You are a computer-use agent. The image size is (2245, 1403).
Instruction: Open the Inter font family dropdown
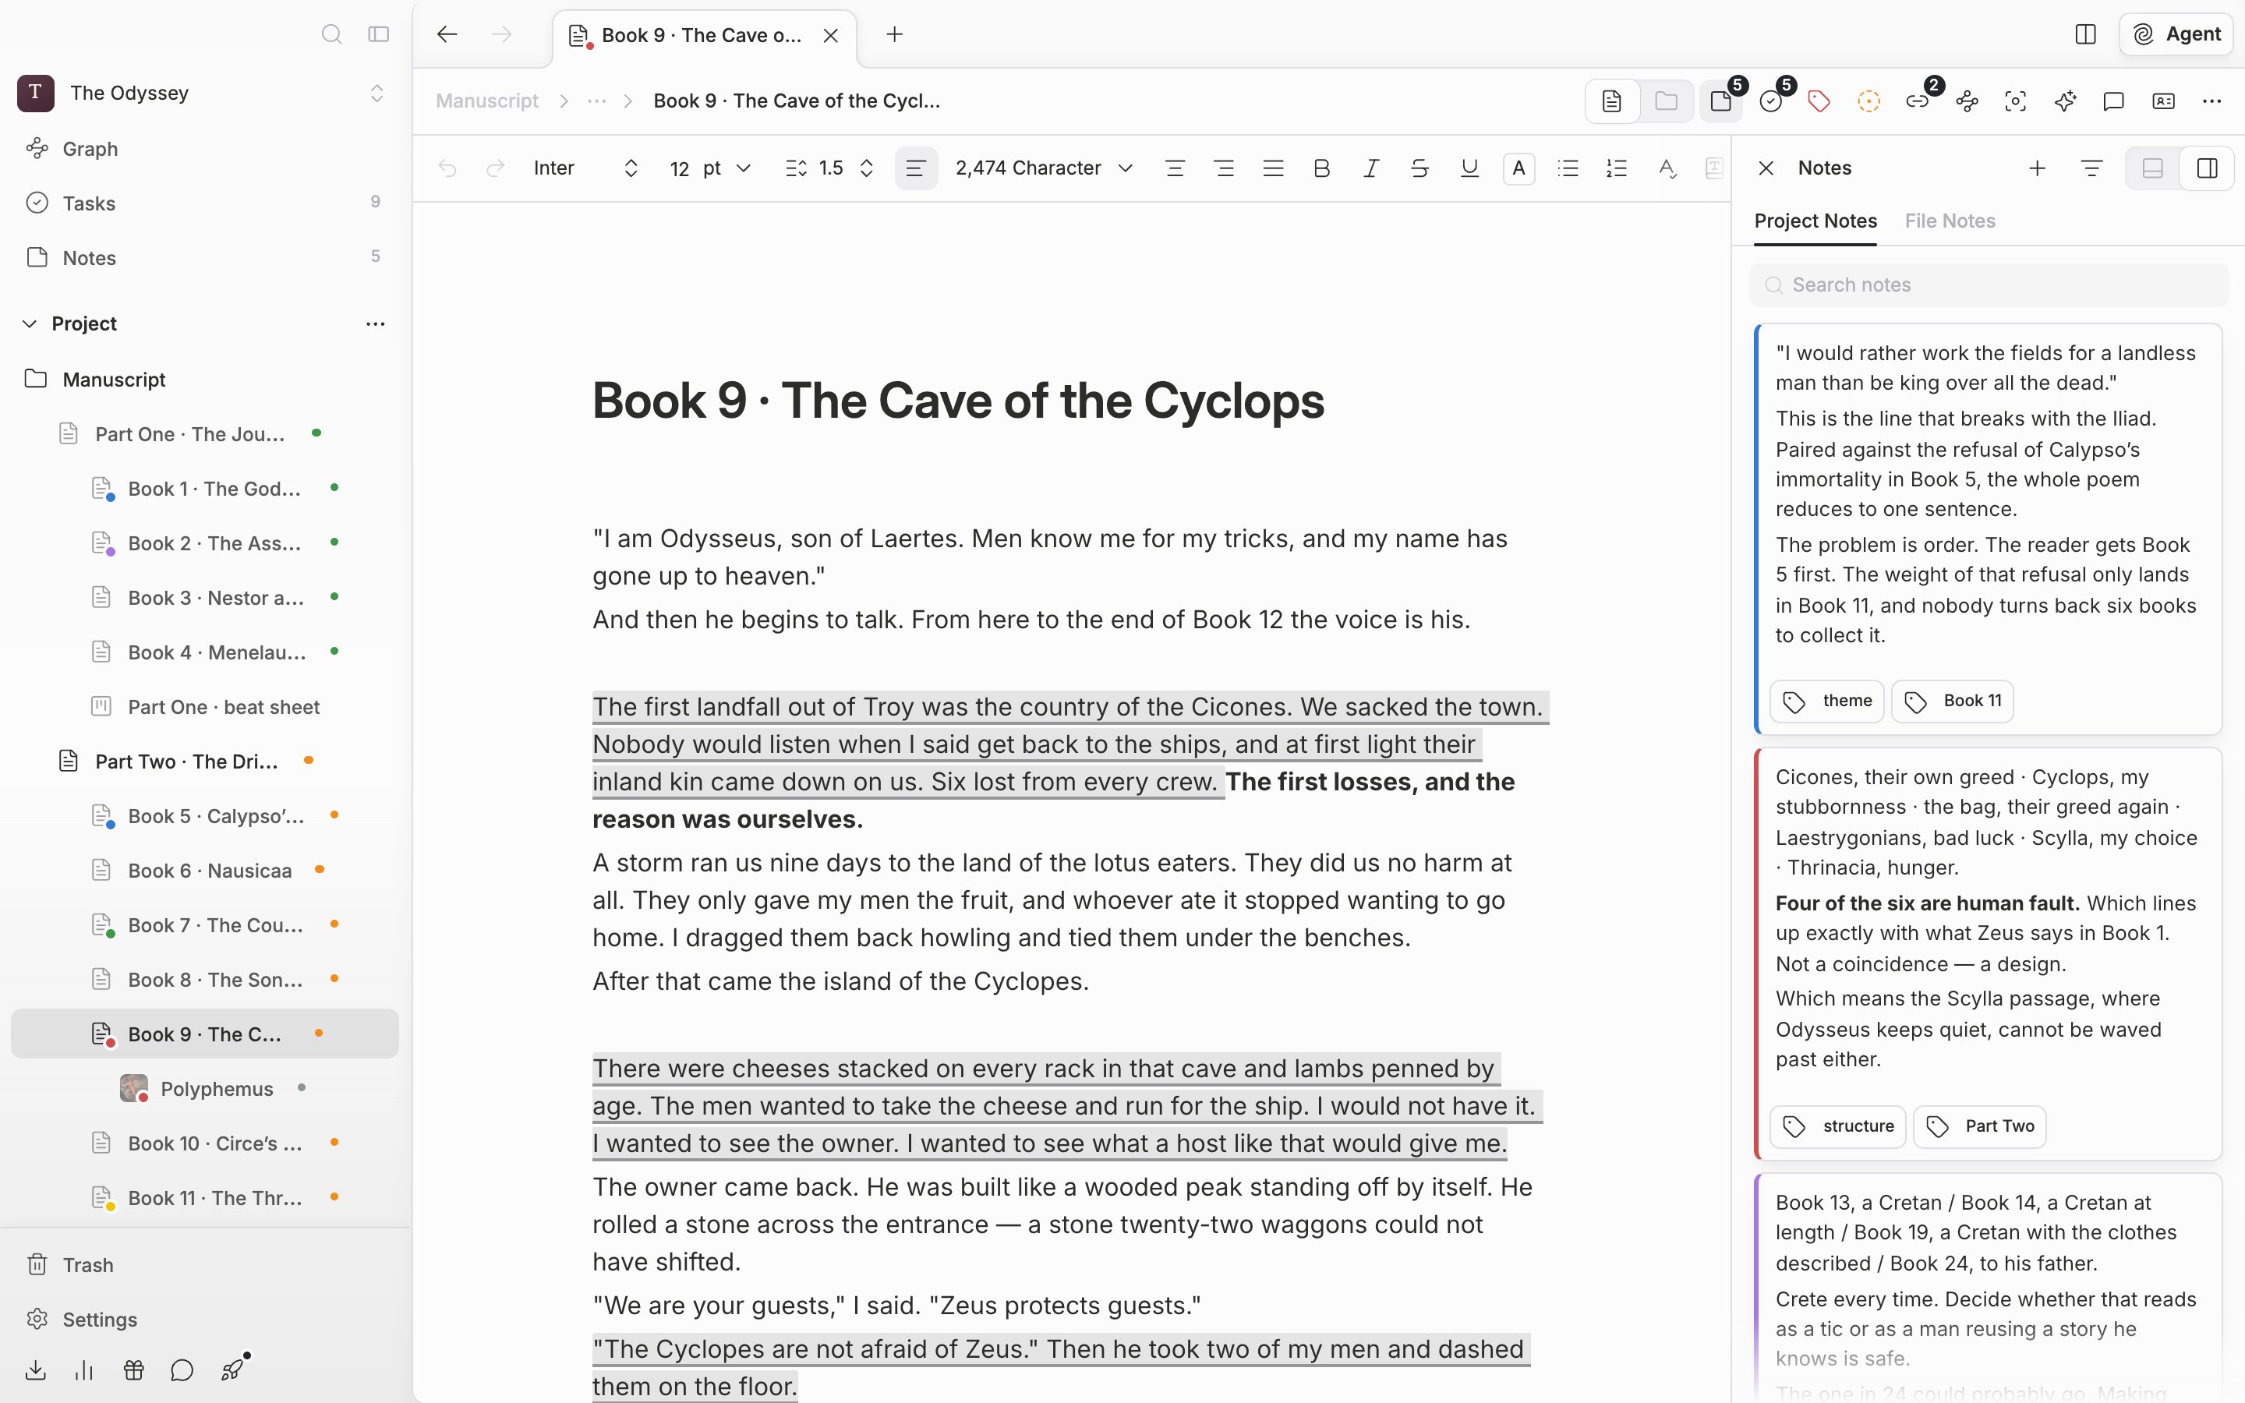pyautogui.click(x=586, y=168)
